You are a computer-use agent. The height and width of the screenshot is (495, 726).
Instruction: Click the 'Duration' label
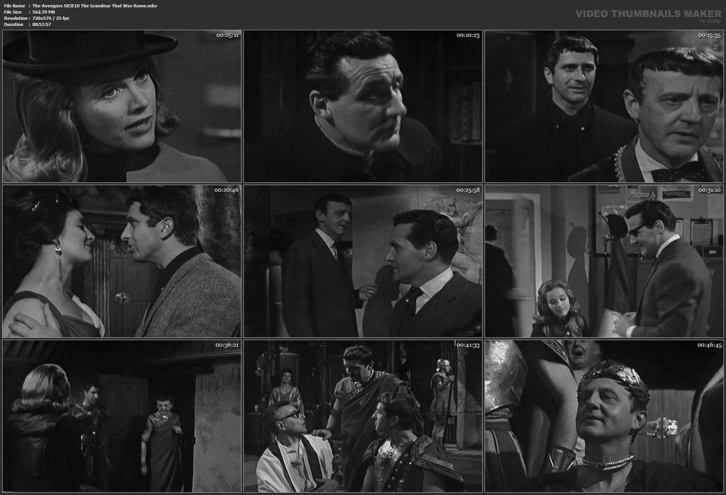14,25
